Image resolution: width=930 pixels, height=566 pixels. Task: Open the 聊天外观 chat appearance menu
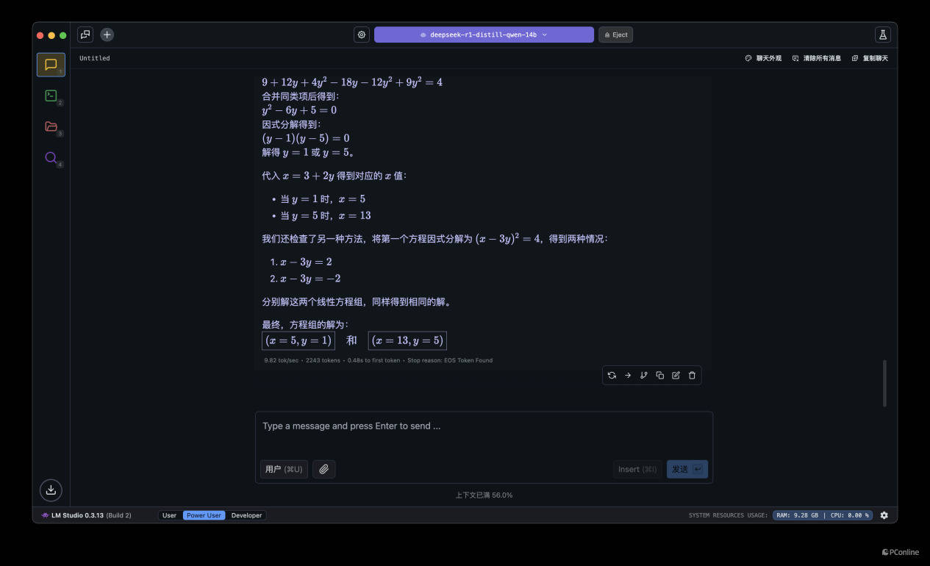(x=763, y=58)
